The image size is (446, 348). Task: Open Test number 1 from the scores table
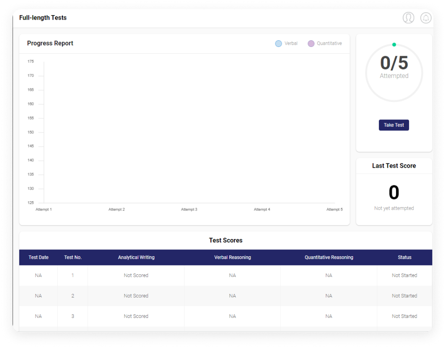tap(73, 275)
